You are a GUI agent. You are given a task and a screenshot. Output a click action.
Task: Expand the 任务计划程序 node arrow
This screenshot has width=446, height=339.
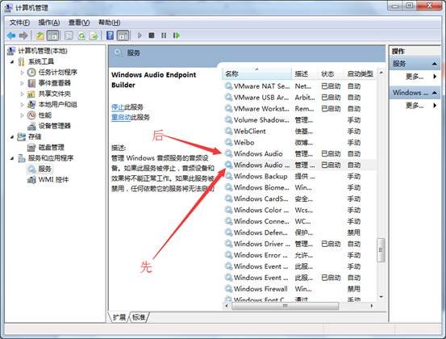click(x=22, y=73)
